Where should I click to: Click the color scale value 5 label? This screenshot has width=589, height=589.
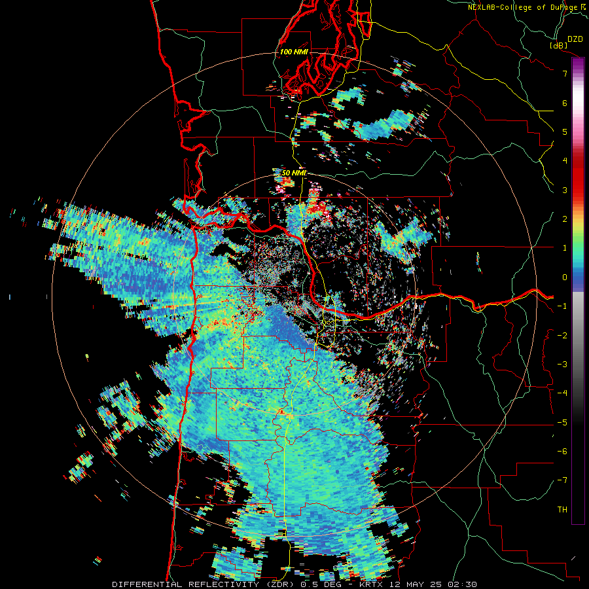pos(565,132)
